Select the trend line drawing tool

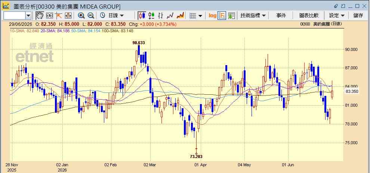(59, 16)
